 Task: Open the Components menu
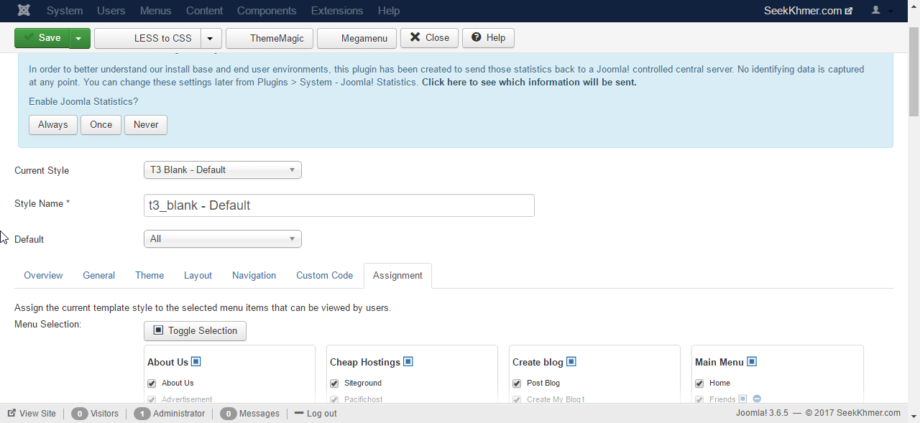(267, 11)
